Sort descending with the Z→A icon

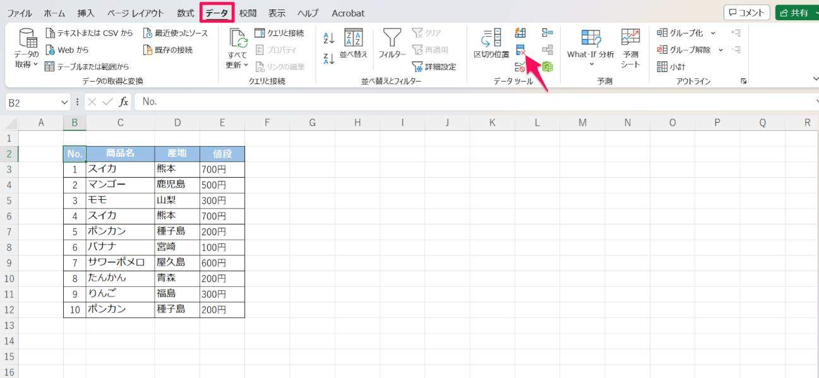pyautogui.click(x=328, y=60)
